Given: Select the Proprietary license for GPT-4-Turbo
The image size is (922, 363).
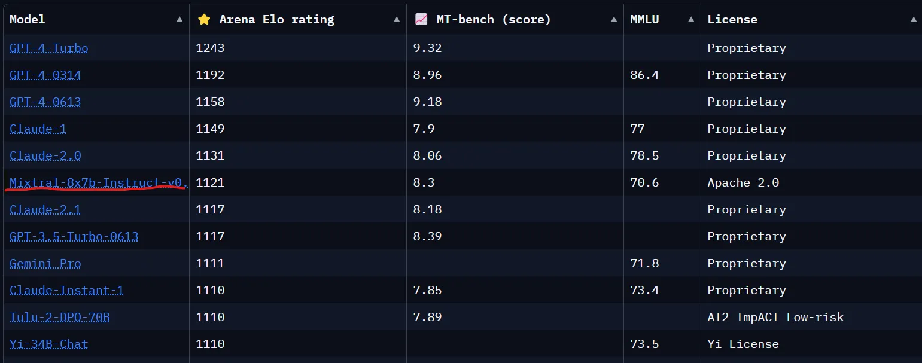Looking at the screenshot, I should [747, 48].
